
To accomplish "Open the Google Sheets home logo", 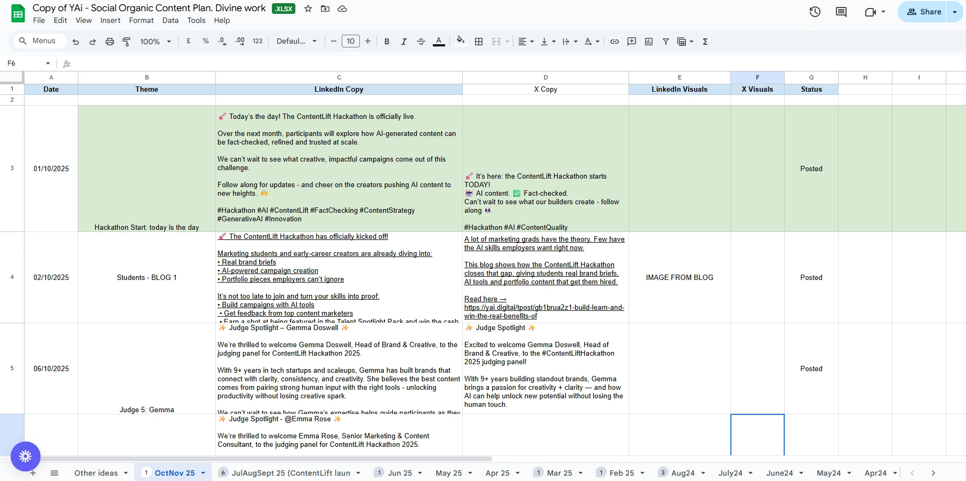I will click(18, 14).
